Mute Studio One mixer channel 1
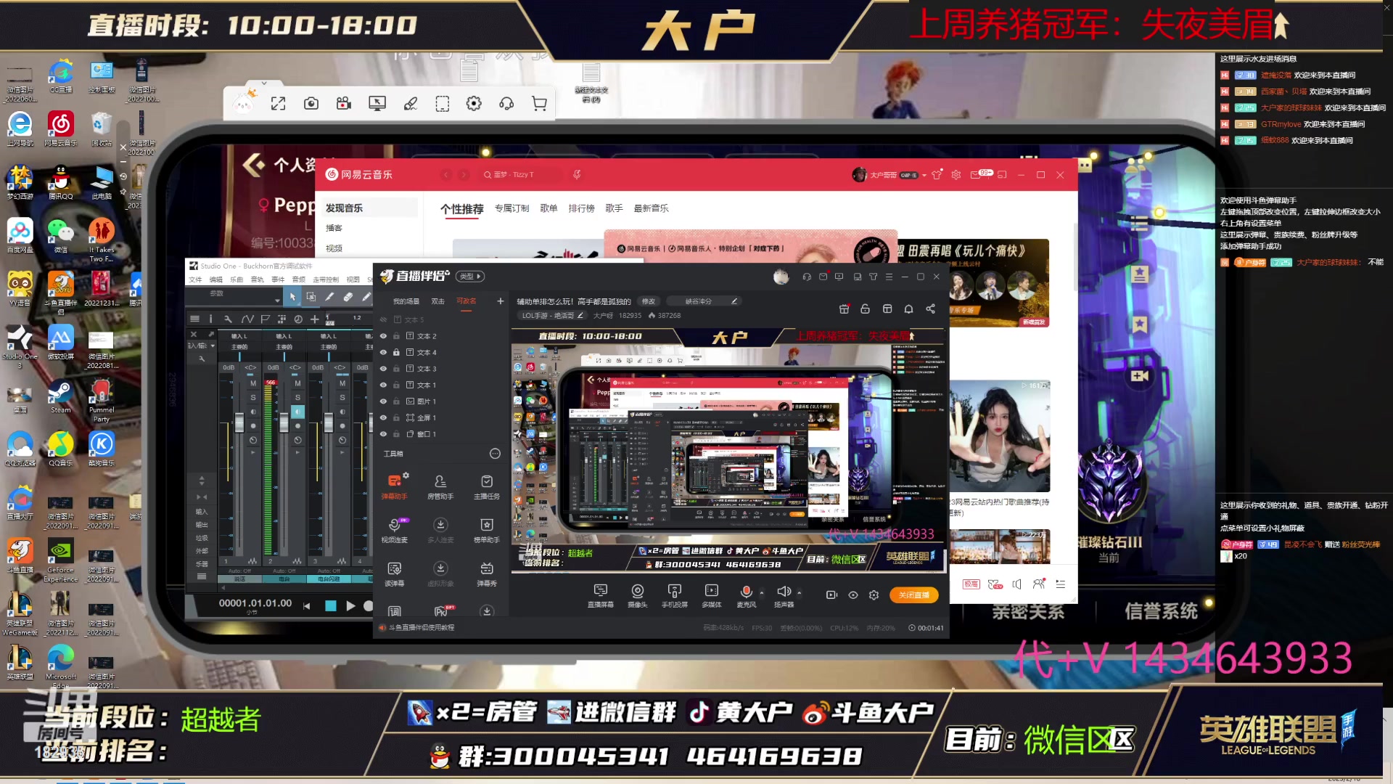Viewport: 1393px width, 784px height. [x=252, y=383]
